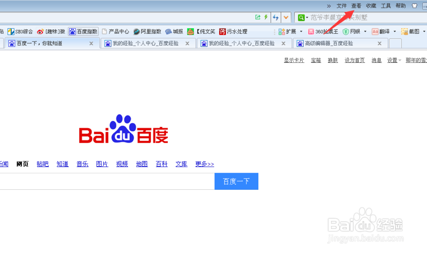Click the skin (T-shirt) icon
This screenshot has height=253, width=427.
[415, 6]
